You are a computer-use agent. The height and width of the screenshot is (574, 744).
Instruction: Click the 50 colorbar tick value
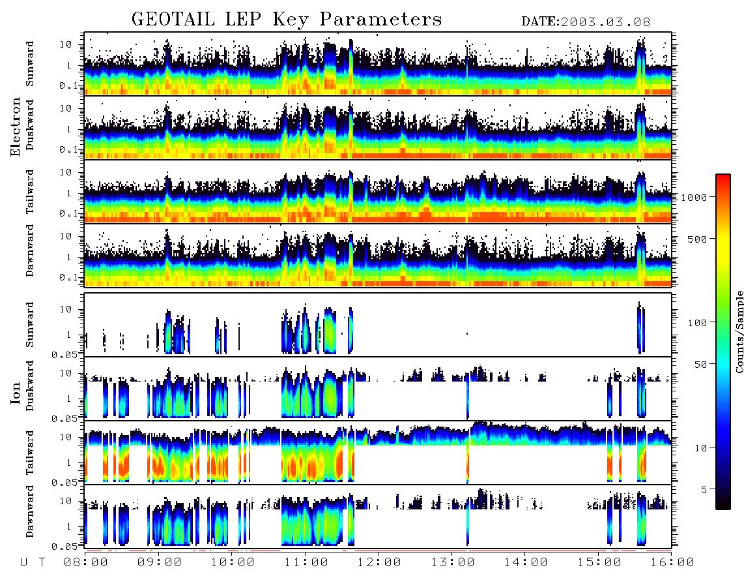click(x=700, y=365)
